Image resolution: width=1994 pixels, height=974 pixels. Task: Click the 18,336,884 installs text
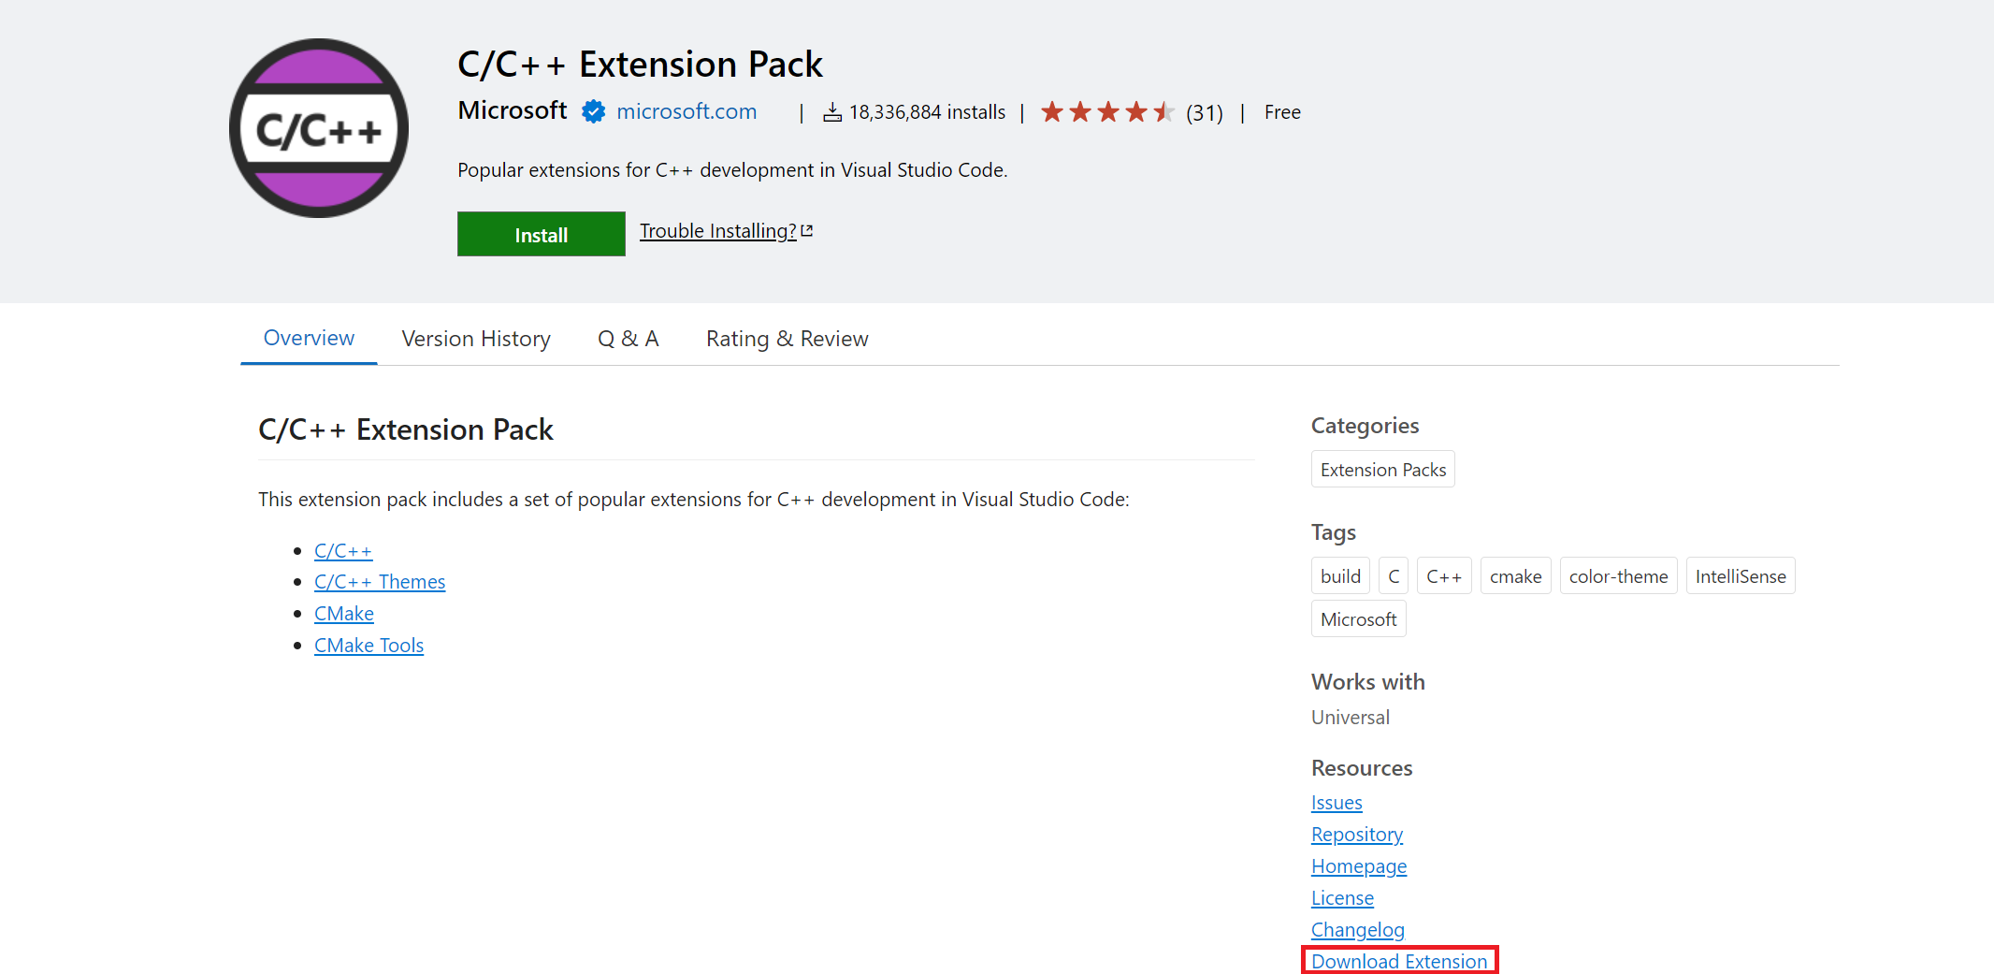point(927,112)
